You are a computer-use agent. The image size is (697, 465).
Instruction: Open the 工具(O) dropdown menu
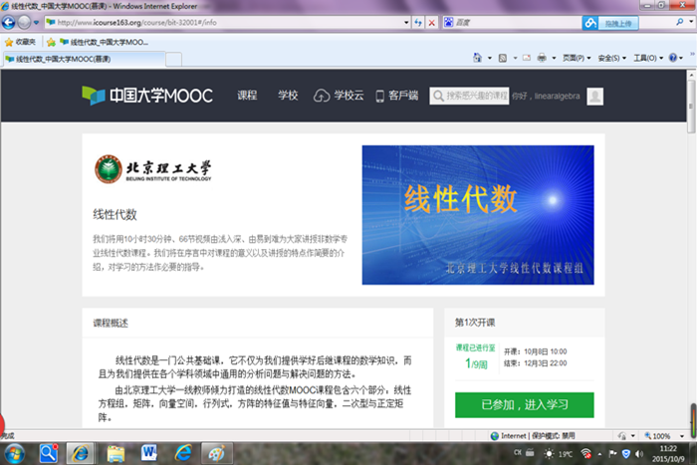point(646,59)
